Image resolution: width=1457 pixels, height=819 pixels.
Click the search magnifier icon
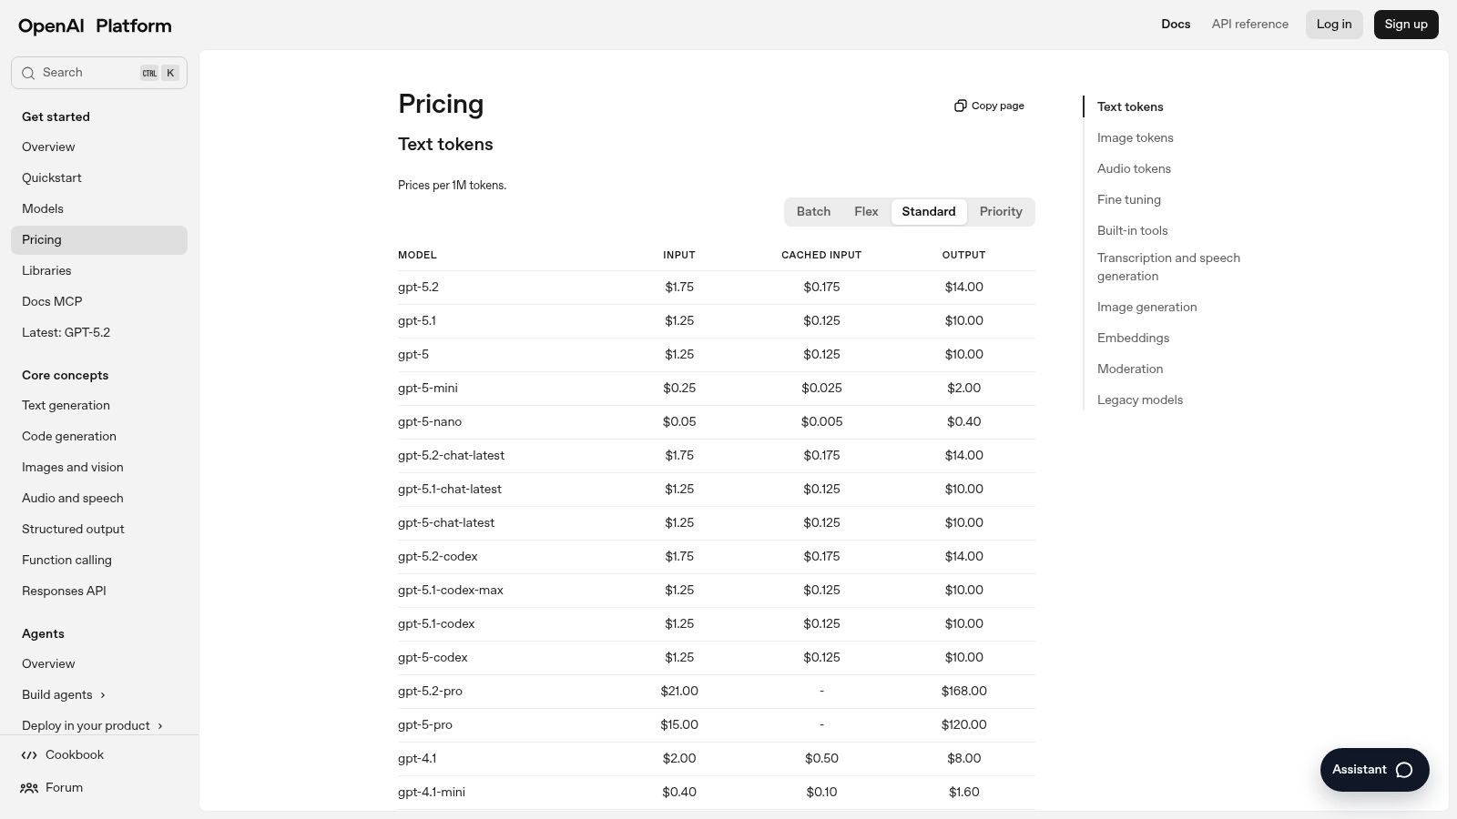28,72
